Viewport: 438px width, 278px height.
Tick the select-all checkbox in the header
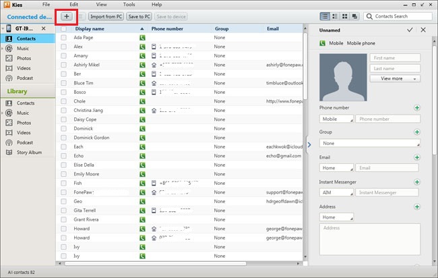[x=64, y=28]
